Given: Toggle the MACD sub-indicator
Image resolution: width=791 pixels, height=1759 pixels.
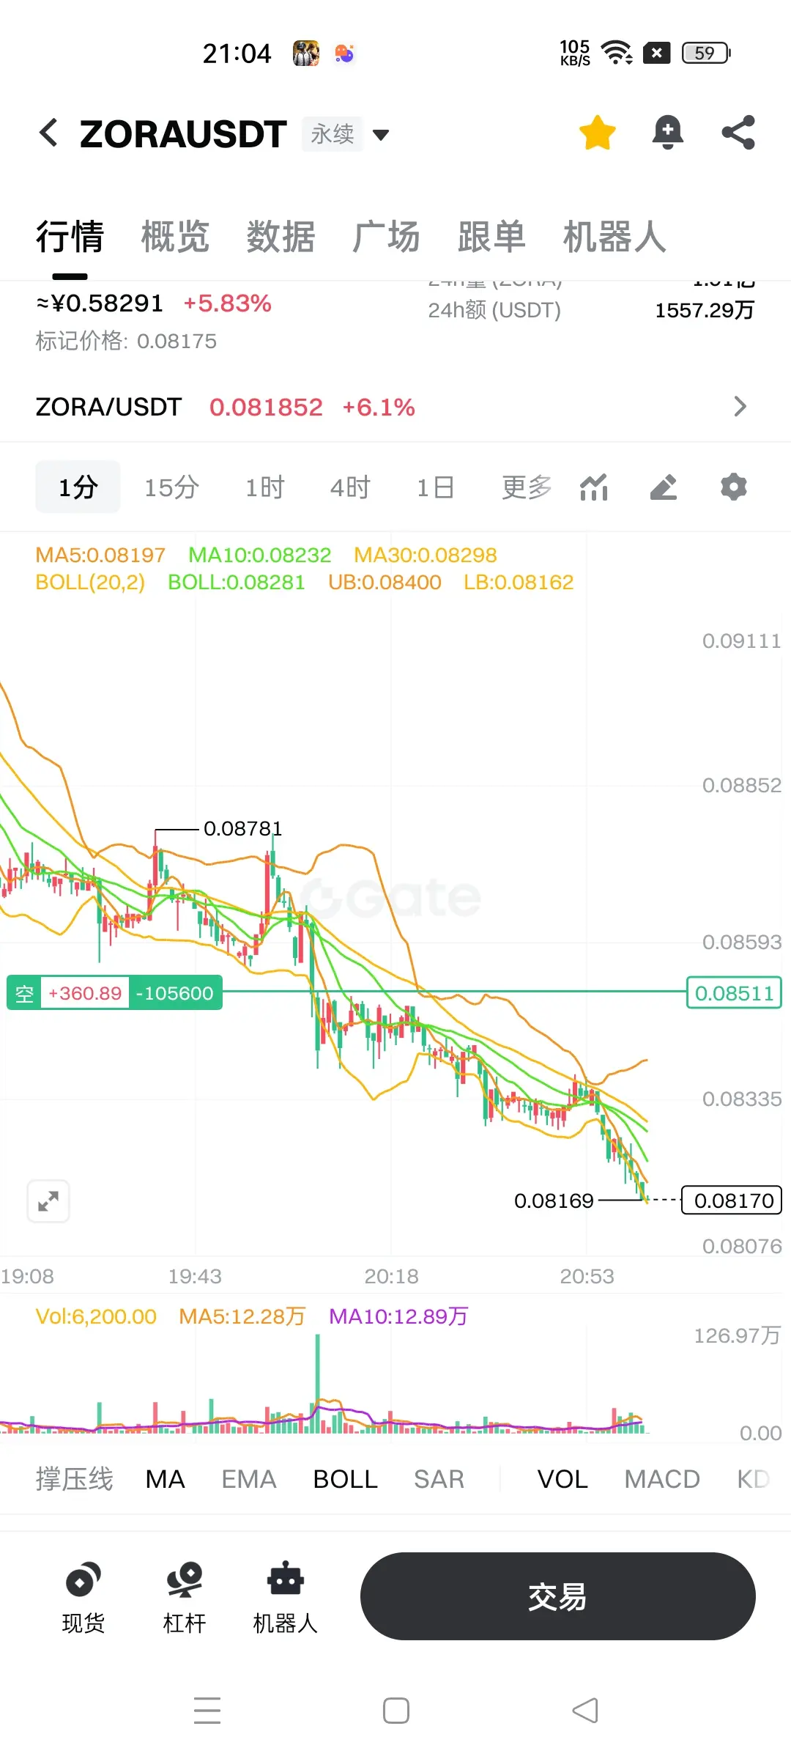Looking at the screenshot, I should (x=662, y=1479).
